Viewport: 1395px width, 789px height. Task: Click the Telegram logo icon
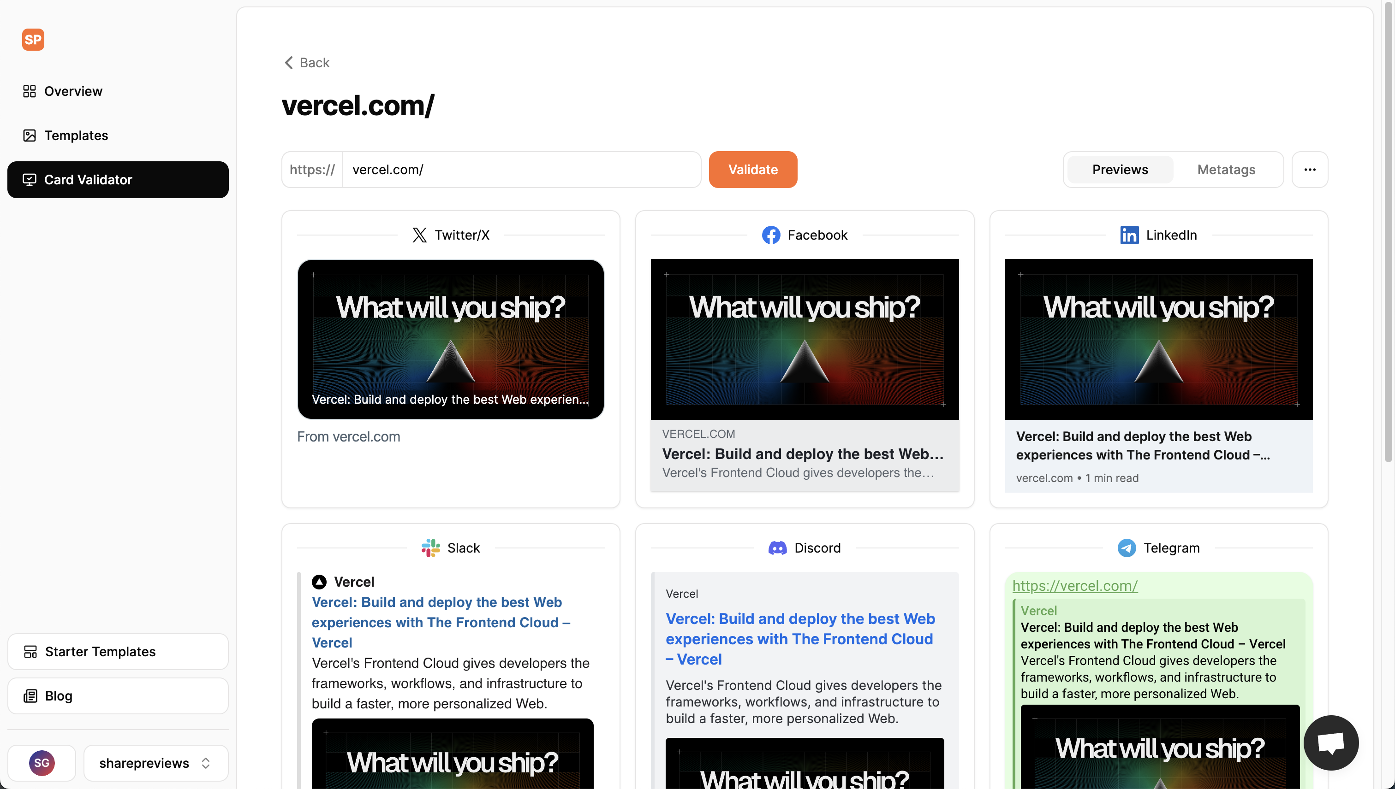click(1127, 548)
